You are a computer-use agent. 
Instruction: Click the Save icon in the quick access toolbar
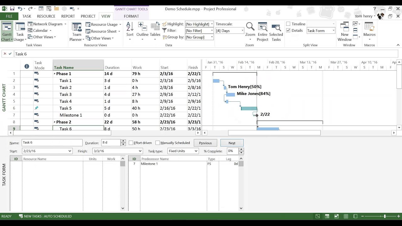[x=12, y=9]
